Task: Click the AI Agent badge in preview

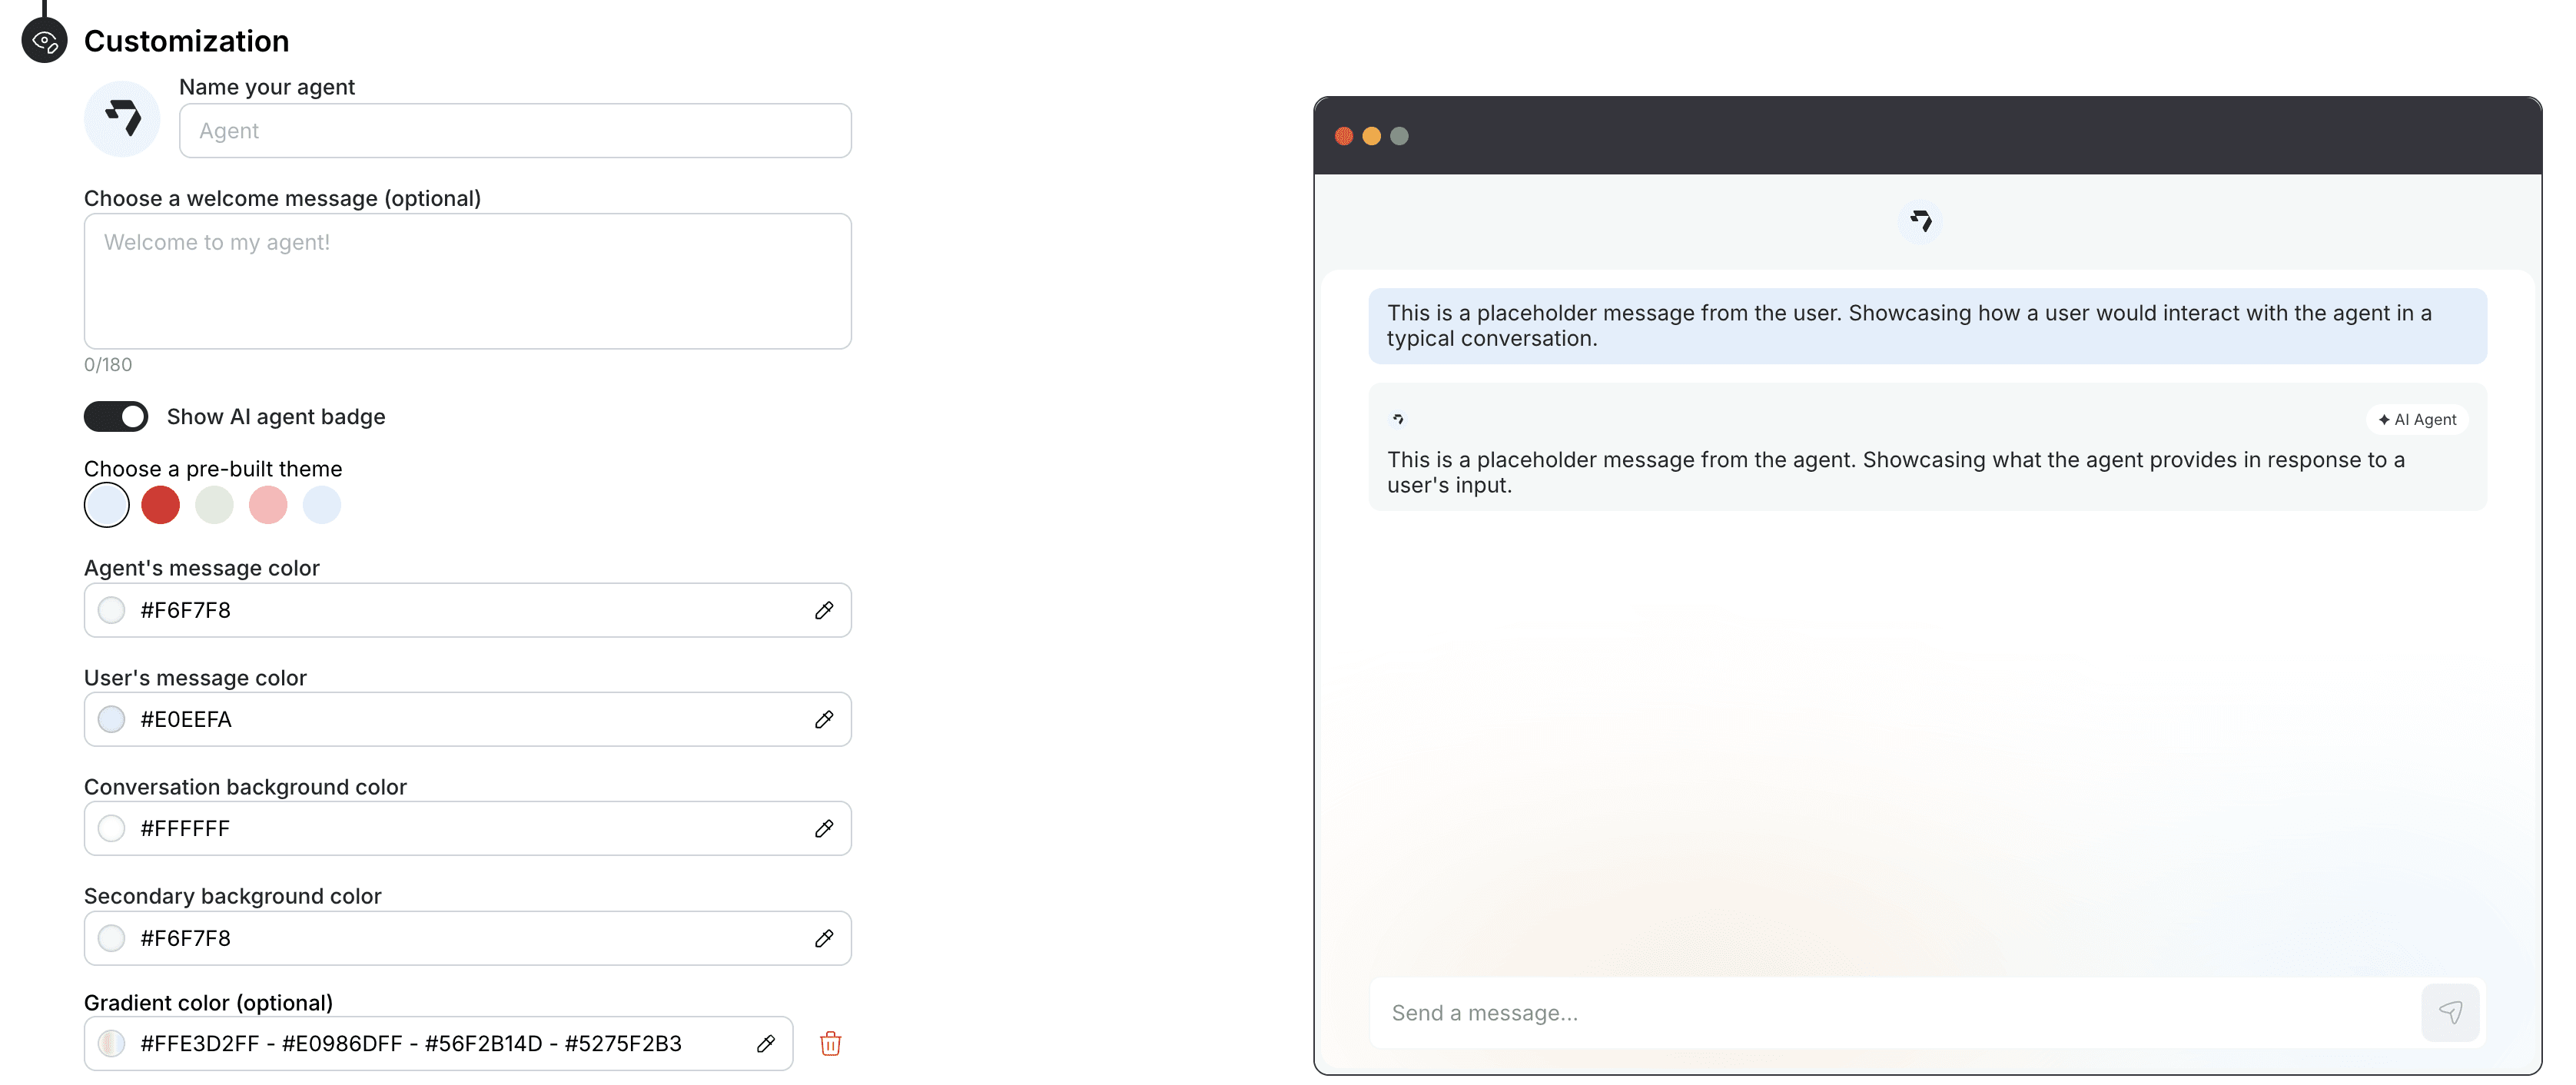Action: pyautogui.click(x=2417, y=419)
